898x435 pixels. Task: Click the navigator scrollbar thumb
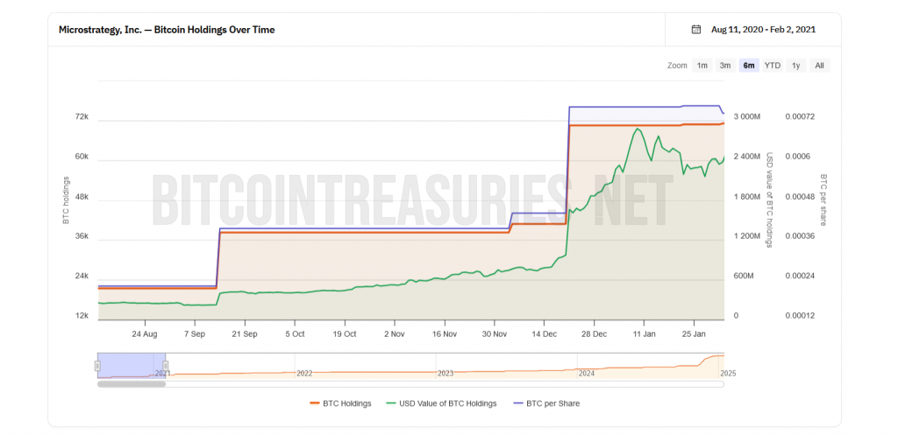click(x=132, y=383)
